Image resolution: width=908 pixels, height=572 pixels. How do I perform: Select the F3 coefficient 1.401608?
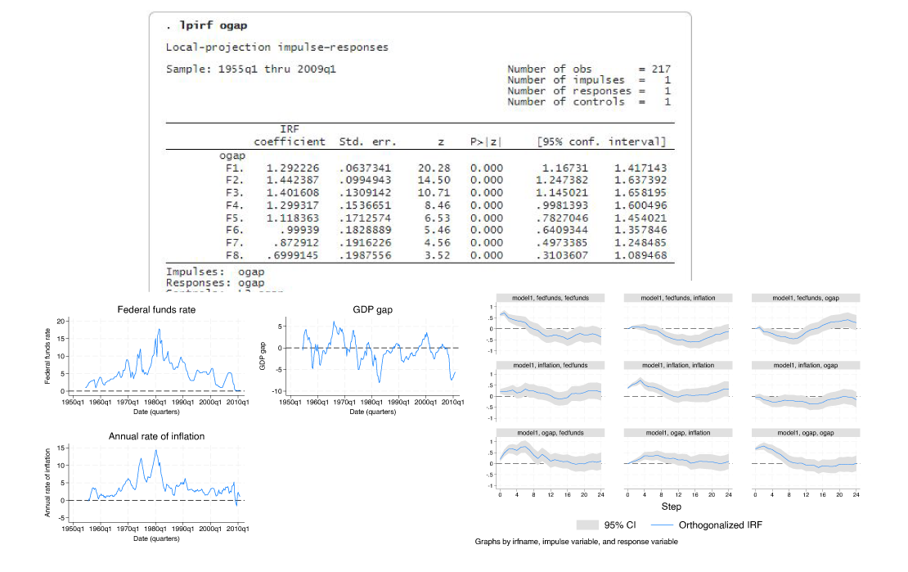pyautogui.click(x=292, y=192)
